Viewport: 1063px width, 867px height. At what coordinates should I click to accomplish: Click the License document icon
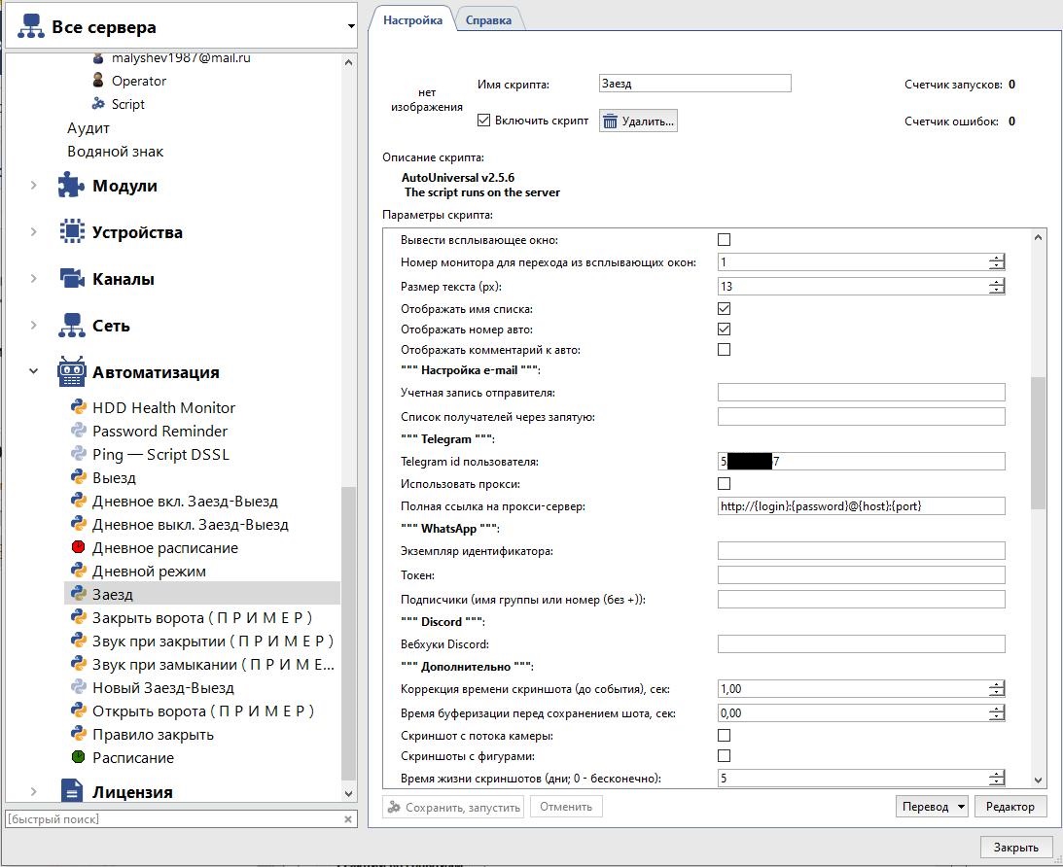[71, 791]
